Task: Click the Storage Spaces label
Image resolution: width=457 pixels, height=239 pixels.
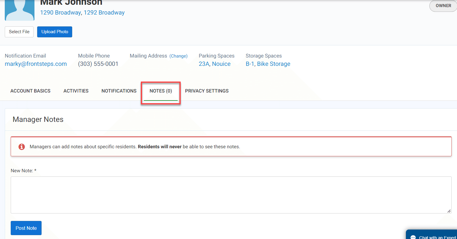Action: [x=264, y=56]
